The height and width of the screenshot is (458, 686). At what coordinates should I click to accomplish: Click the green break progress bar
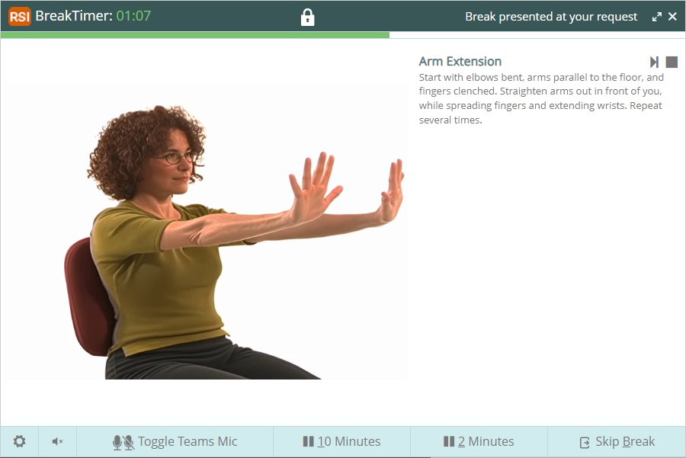tap(195, 35)
